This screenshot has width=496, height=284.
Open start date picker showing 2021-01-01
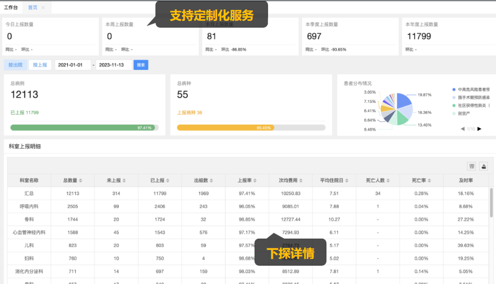[72, 65]
